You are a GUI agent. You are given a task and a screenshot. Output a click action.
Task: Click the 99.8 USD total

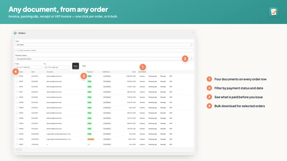(132, 108)
